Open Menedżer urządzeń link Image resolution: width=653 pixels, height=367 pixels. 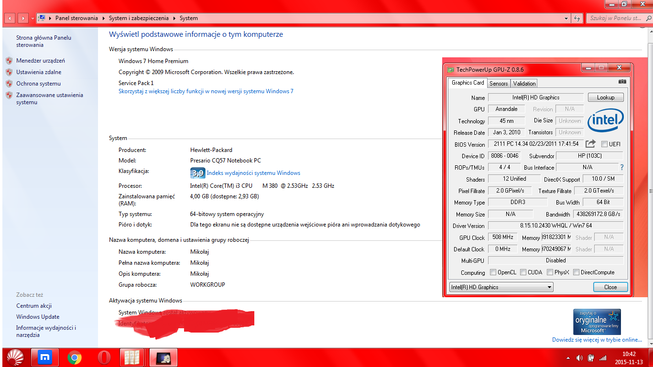pyautogui.click(x=41, y=61)
